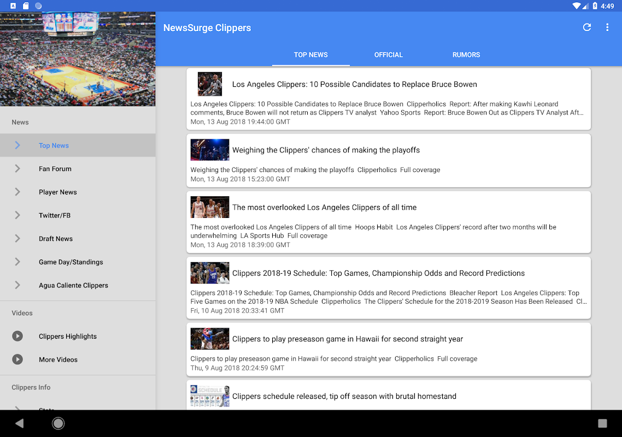622x437 pixels.
Task: Refresh the news feed
Action: (586, 27)
